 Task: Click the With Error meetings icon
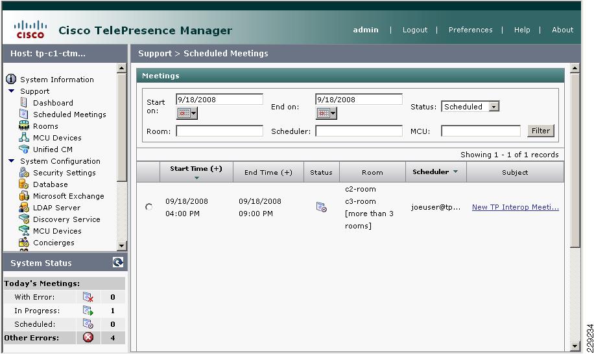tap(88, 297)
